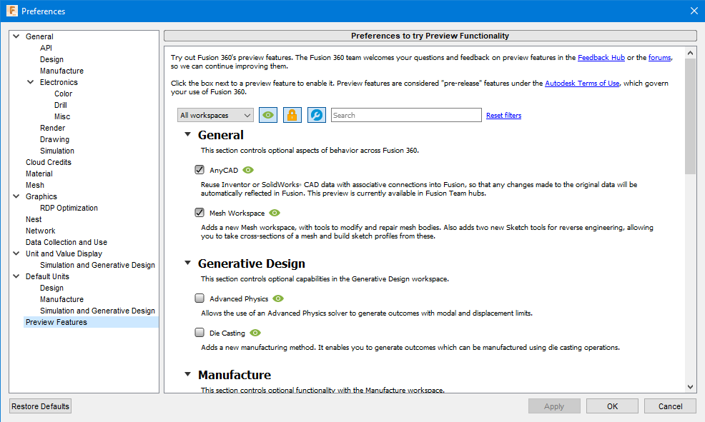Uncheck the AnyCAD checkbox
This screenshot has width=705, height=422.
click(199, 170)
